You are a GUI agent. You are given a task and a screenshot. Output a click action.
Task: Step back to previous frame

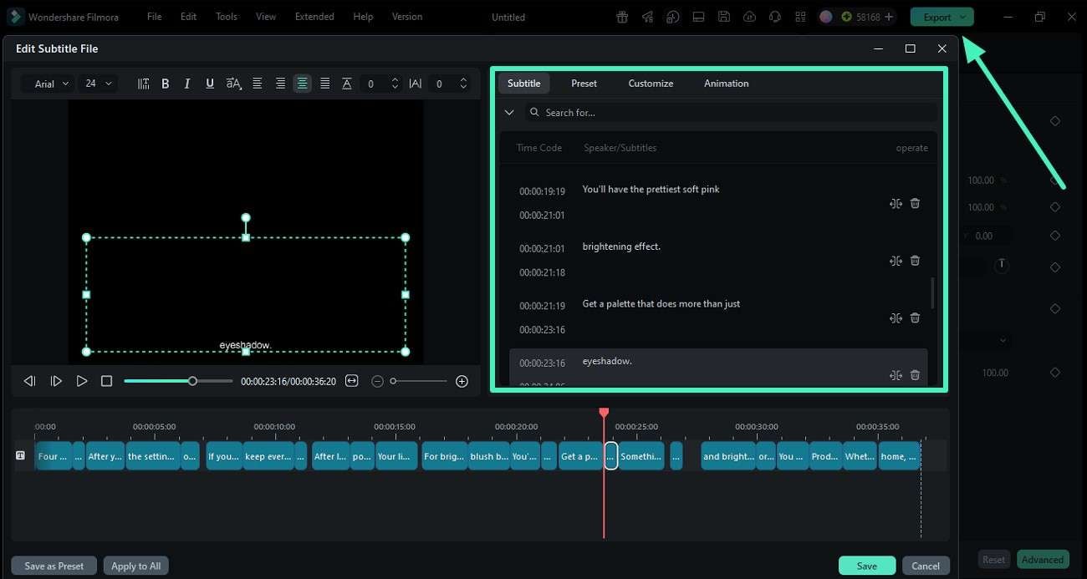point(30,381)
